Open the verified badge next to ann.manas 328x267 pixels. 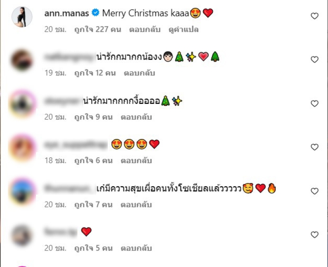pos(96,13)
